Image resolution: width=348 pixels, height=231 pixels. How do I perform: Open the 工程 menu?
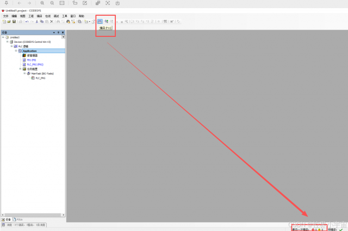point(31,16)
